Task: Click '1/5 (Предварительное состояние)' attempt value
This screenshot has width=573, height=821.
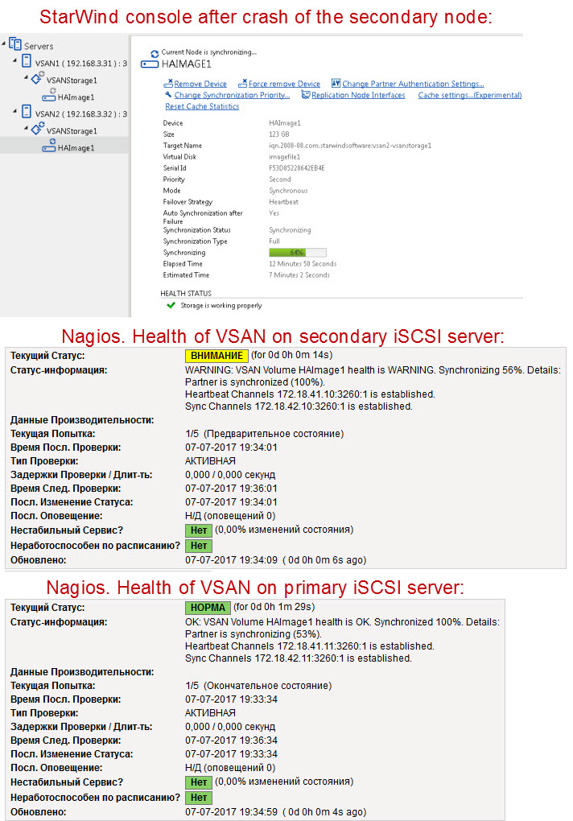Action: tap(264, 434)
